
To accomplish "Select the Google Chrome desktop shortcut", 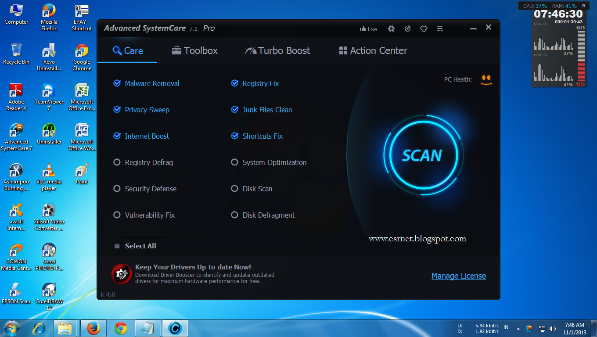I will 82,57.
